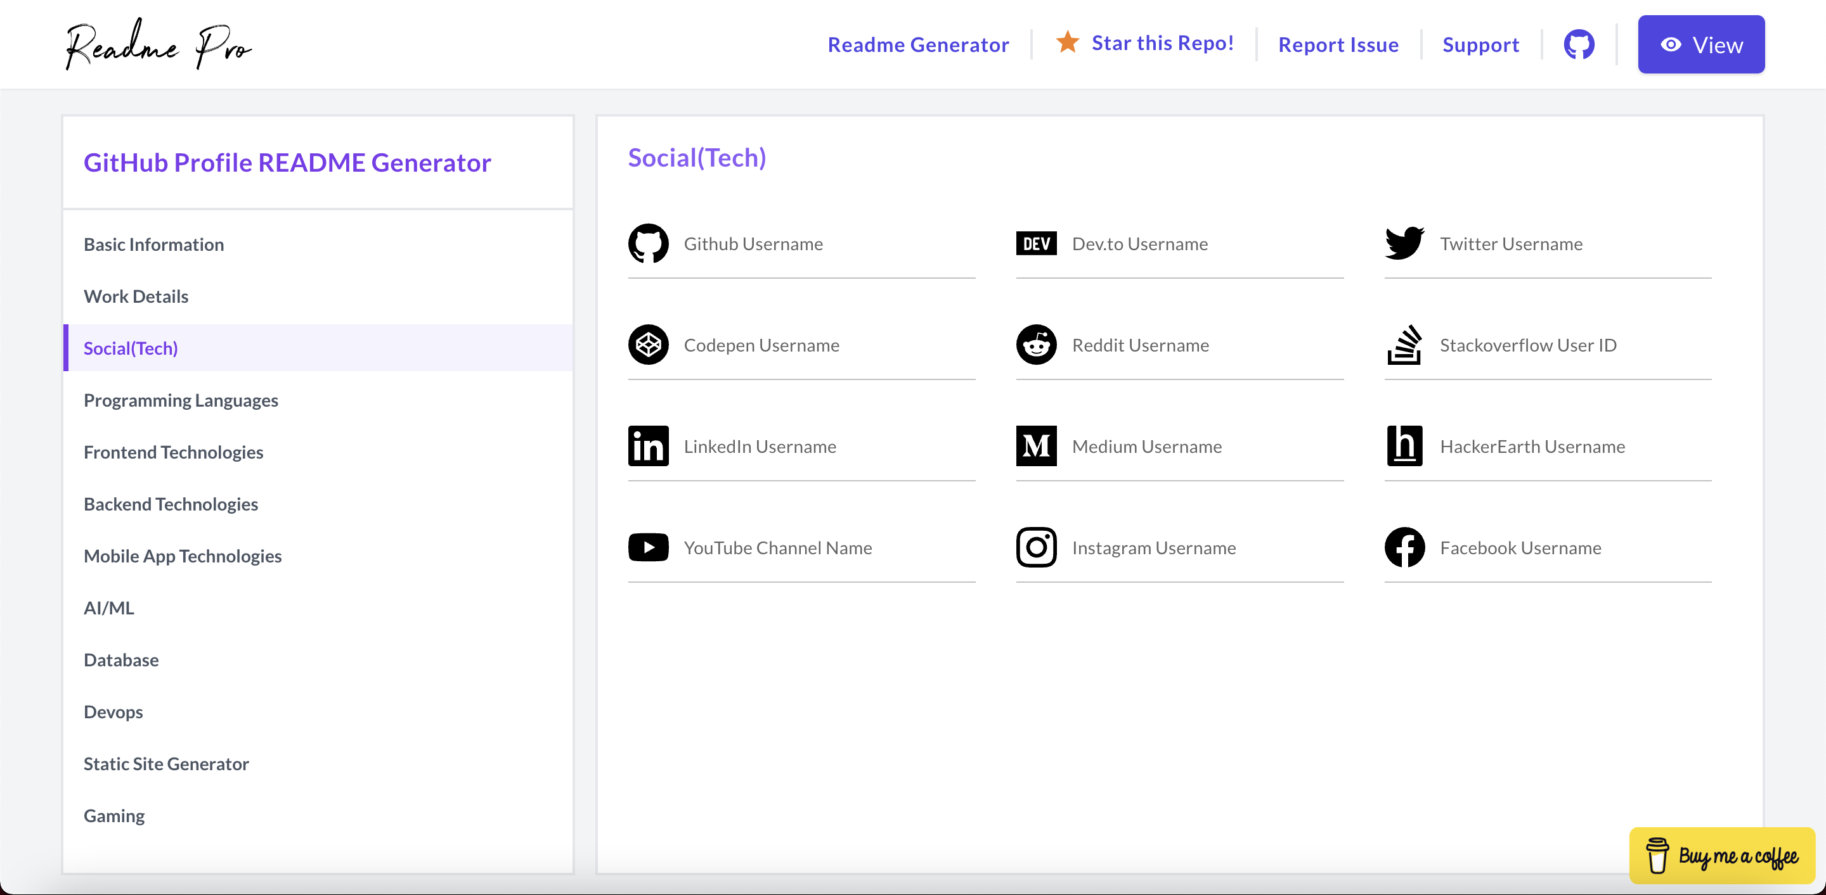The image size is (1826, 895).
Task: Click the HackerEarth icon
Action: [1404, 446]
